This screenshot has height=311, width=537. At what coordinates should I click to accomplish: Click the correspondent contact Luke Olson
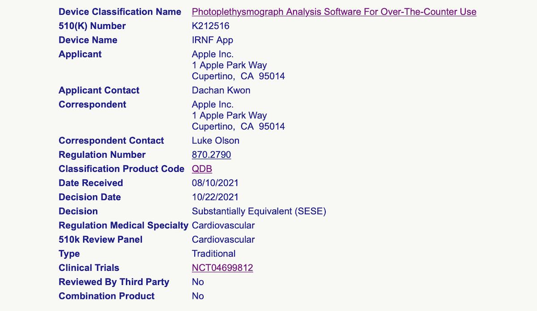point(216,140)
